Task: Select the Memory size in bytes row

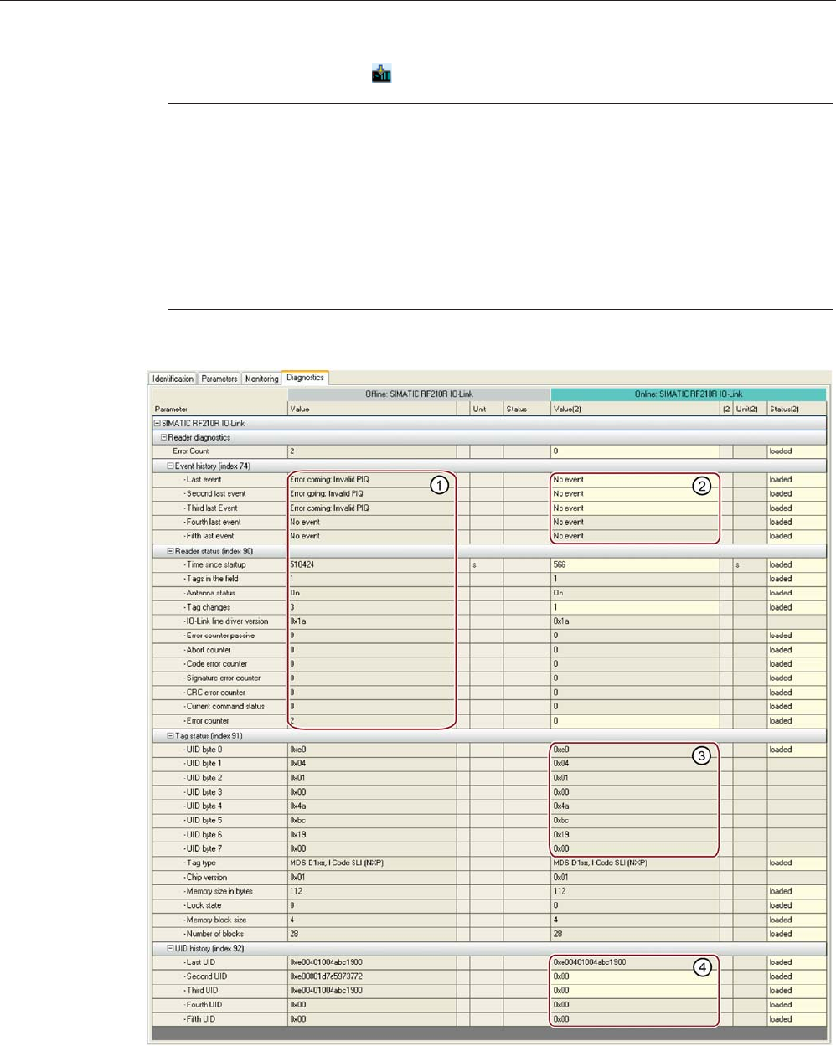Action: pyautogui.click(x=219, y=893)
